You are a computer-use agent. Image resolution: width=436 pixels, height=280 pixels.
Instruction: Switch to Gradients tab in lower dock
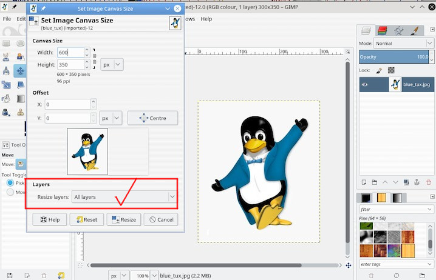(x=397, y=198)
